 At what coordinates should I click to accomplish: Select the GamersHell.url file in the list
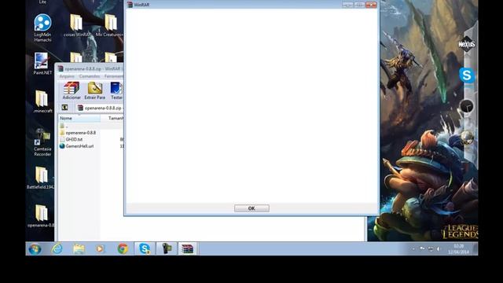click(x=79, y=146)
